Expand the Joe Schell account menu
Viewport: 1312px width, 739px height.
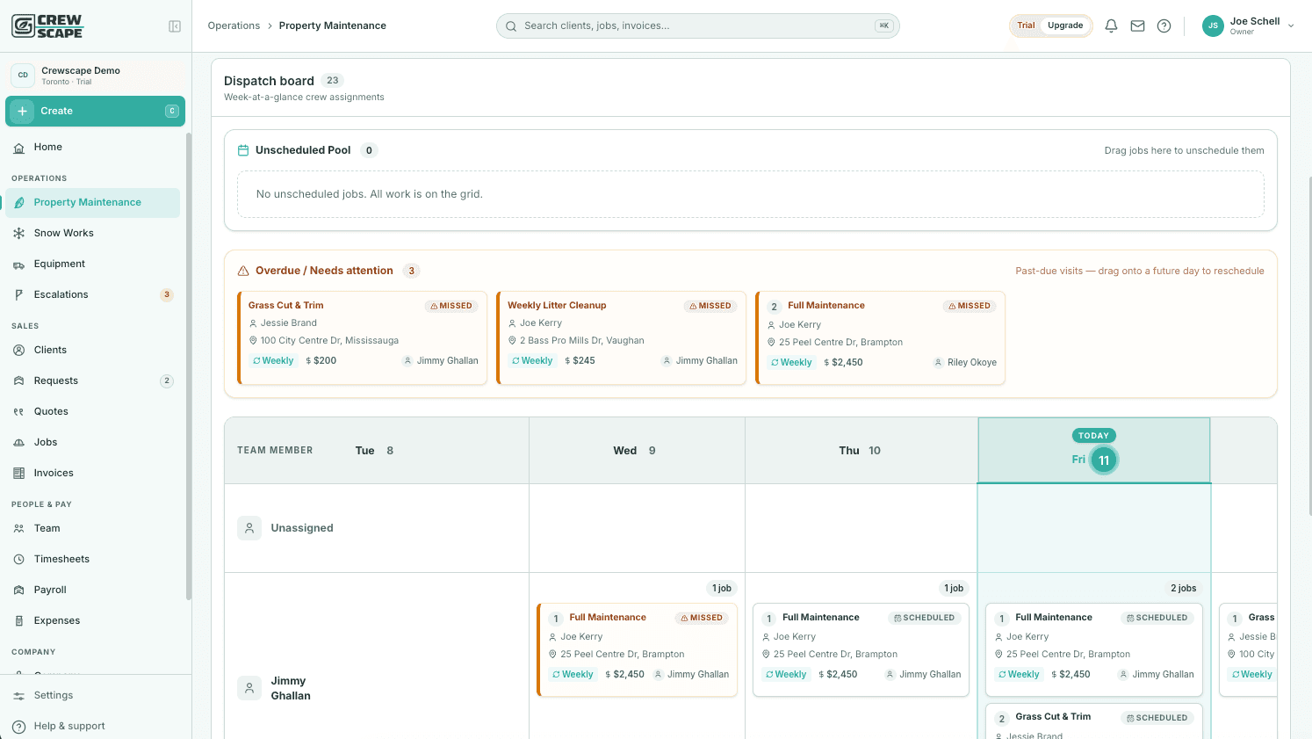click(1249, 26)
